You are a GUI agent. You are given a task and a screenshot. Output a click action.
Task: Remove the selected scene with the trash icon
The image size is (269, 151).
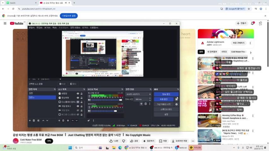(x=34, y=120)
